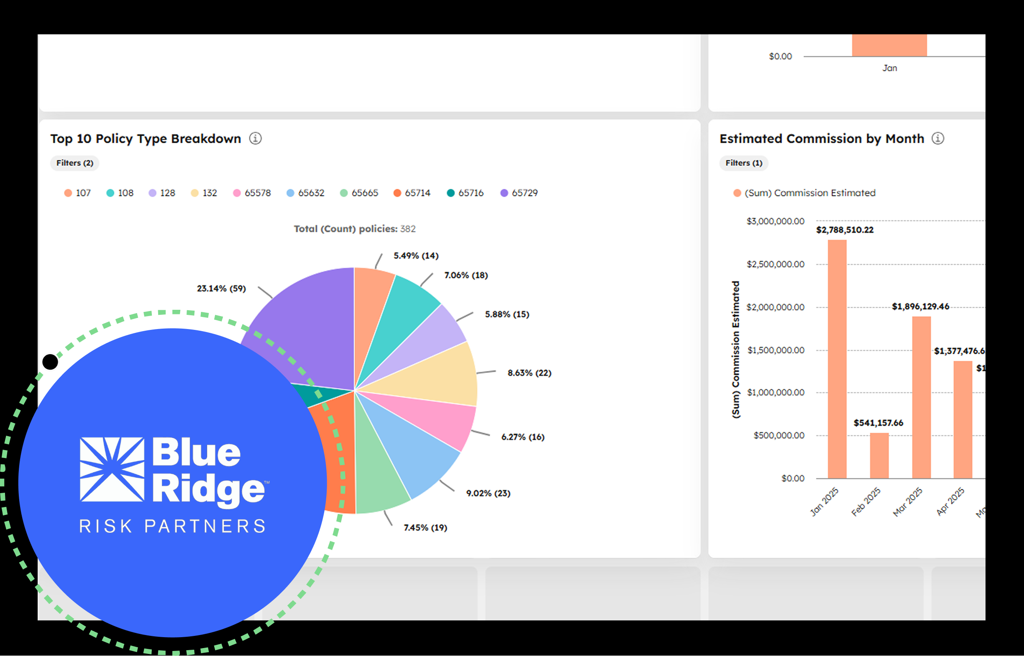
Task: Click the 5.88% (15) pie label
Action: click(x=507, y=314)
